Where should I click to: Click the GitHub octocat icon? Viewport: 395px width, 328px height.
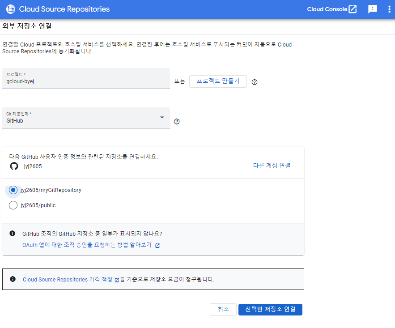point(14,166)
